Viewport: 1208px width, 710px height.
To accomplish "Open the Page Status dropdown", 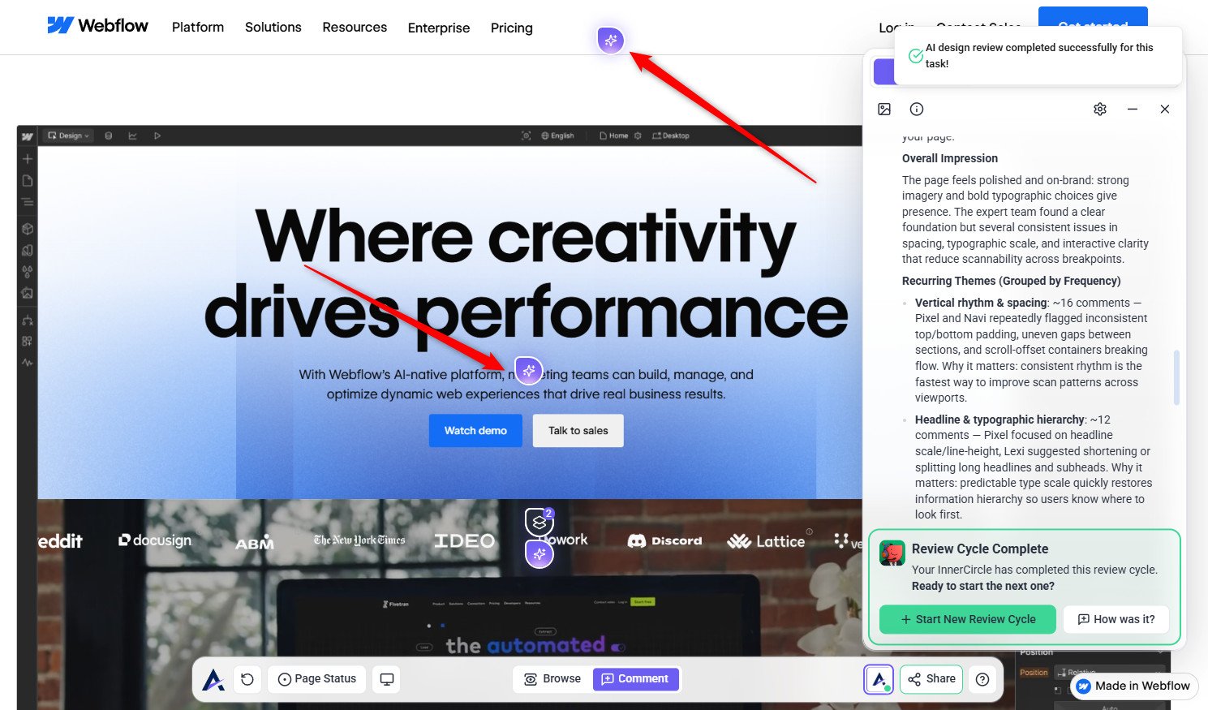I will coord(317,679).
